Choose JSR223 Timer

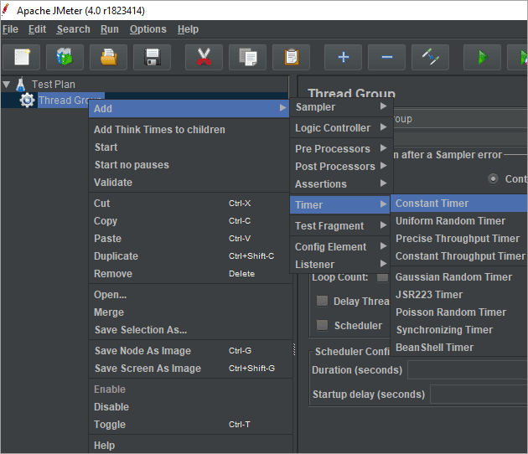459,295
